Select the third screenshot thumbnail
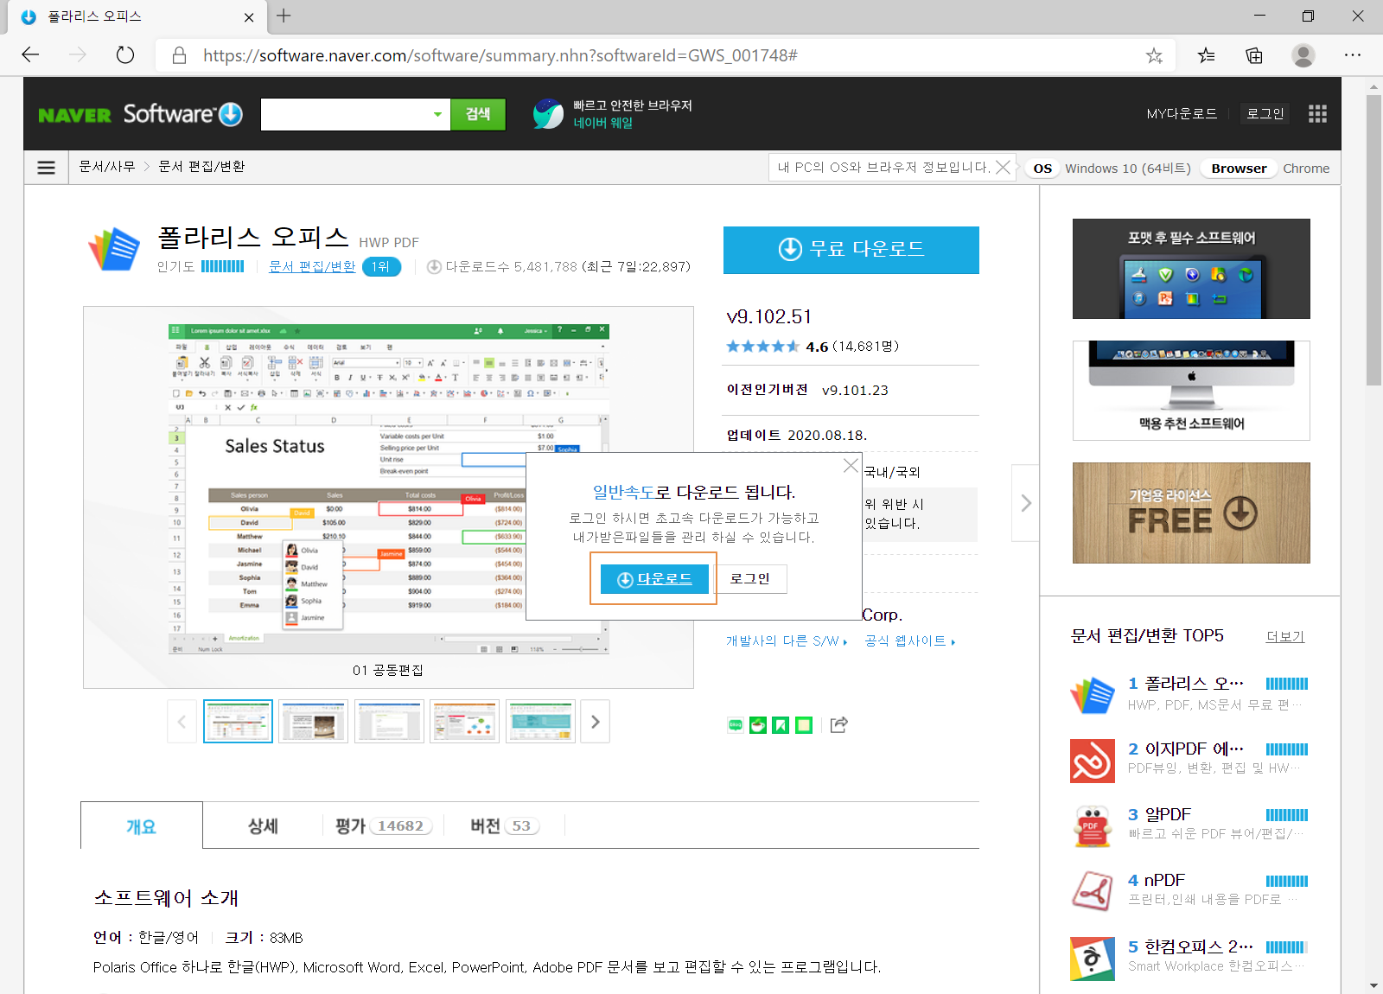This screenshot has width=1383, height=994. tap(389, 722)
